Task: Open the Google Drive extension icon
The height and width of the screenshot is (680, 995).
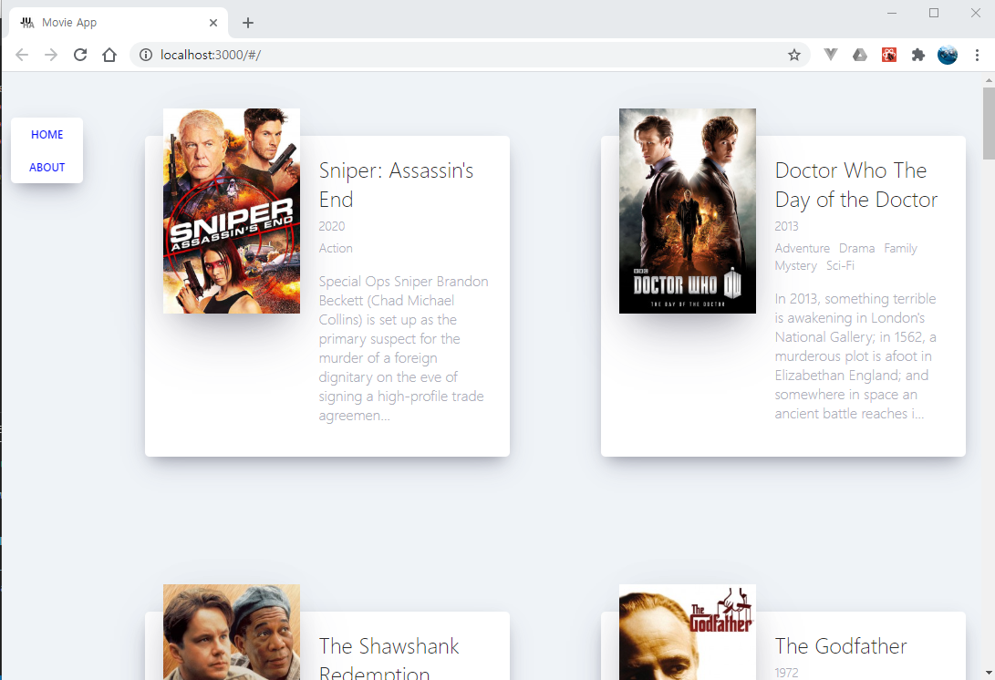Action: pyautogui.click(x=860, y=56)
